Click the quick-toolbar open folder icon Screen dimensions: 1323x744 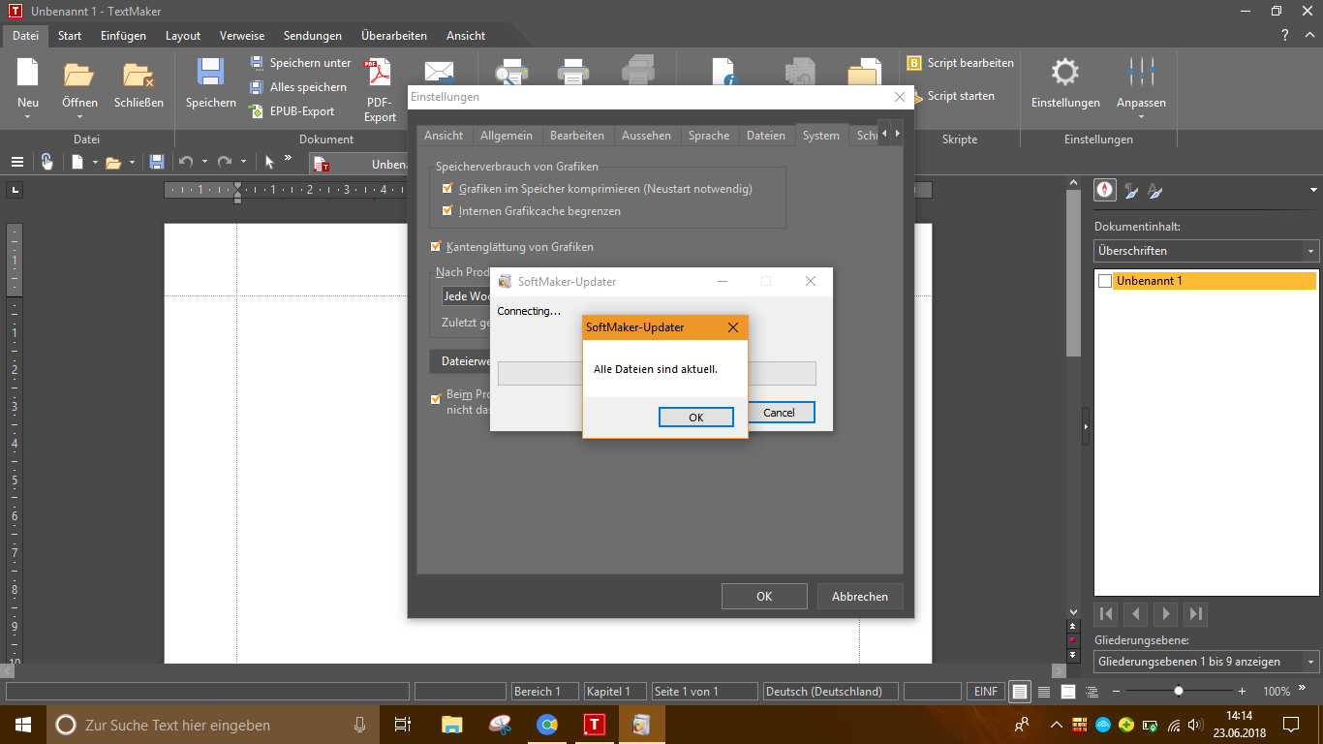113,163
